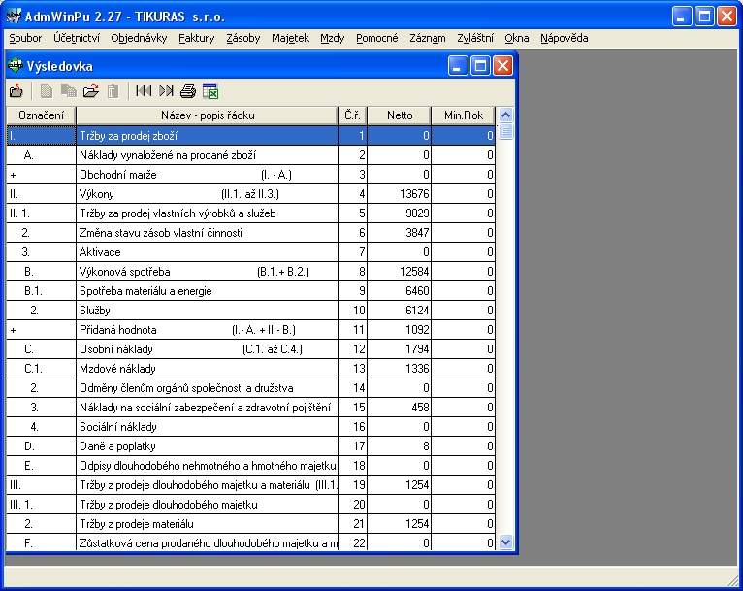Click Netto value 458

(x=420, y=408)
